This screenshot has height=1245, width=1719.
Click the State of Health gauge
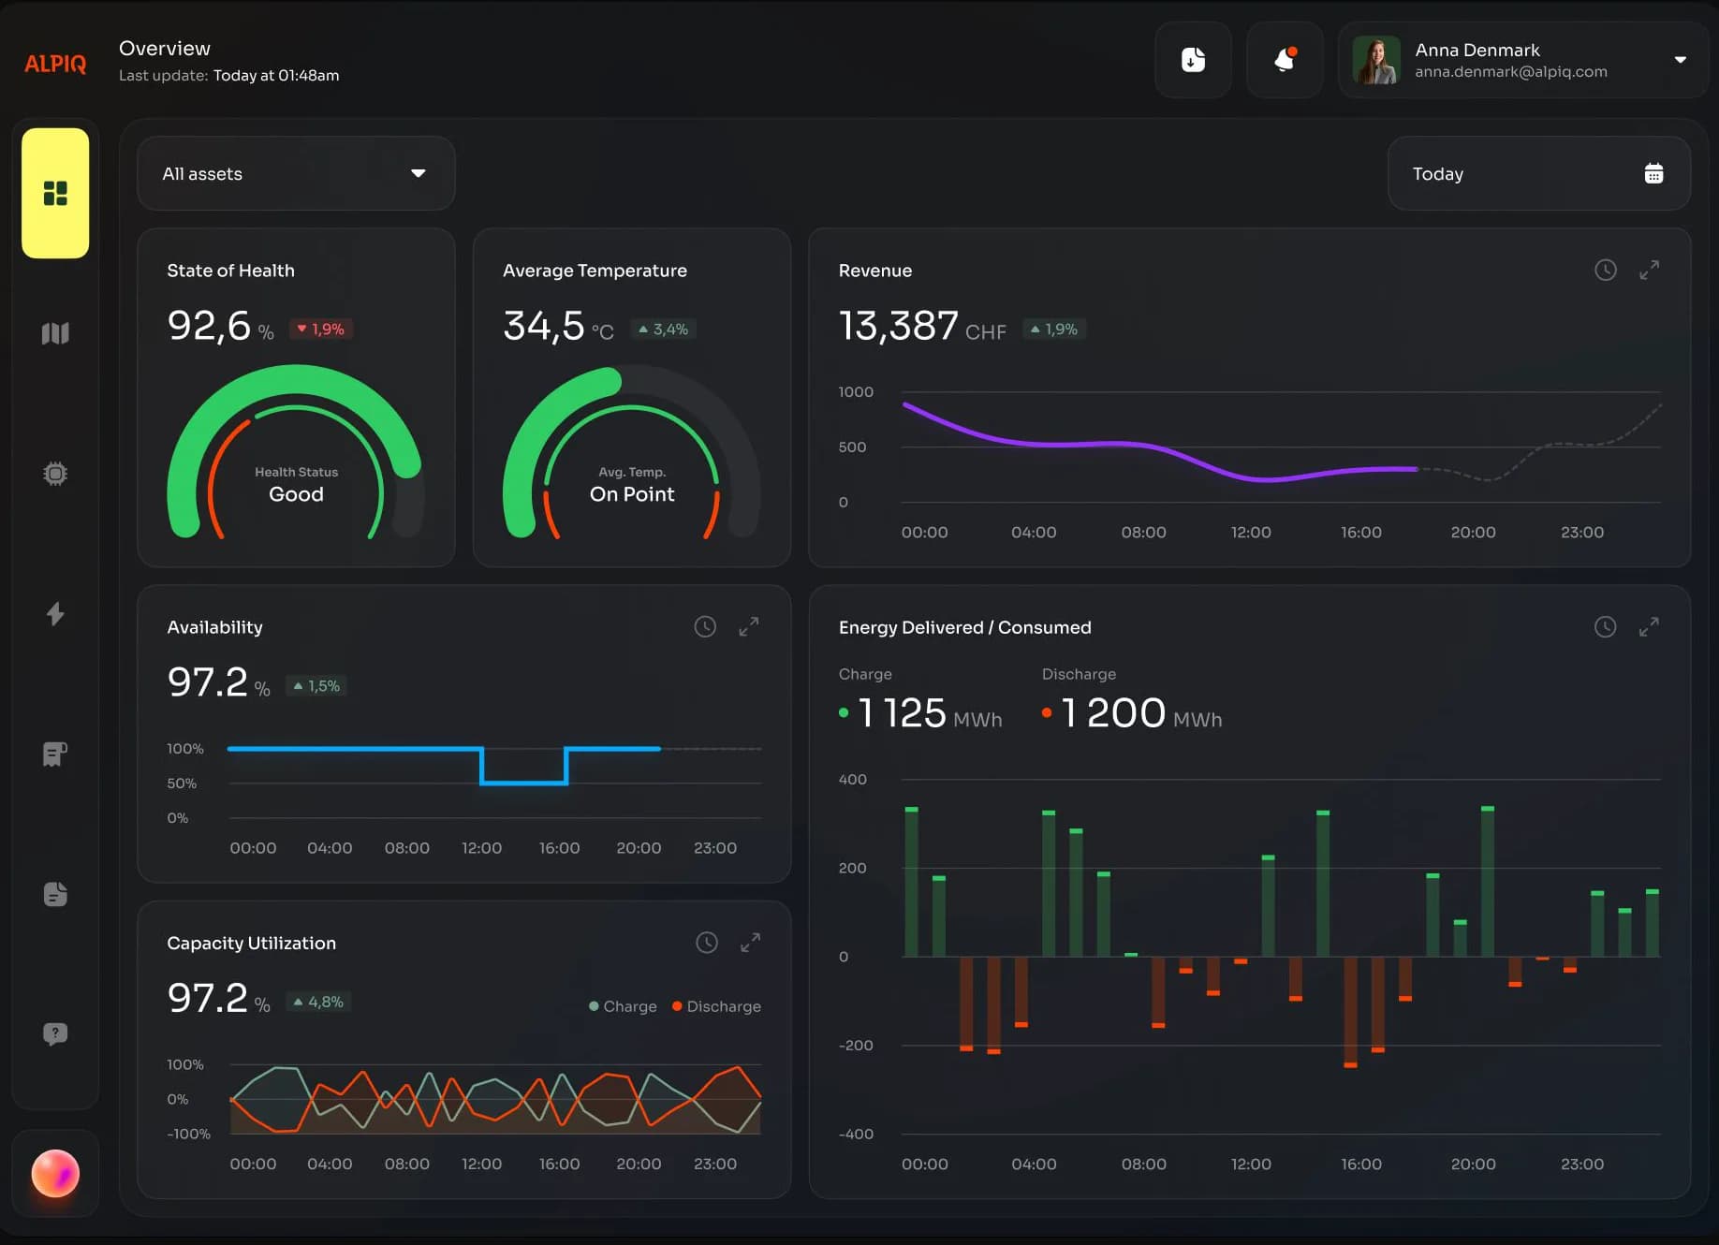pyautogui.click(x=296, y=452)
